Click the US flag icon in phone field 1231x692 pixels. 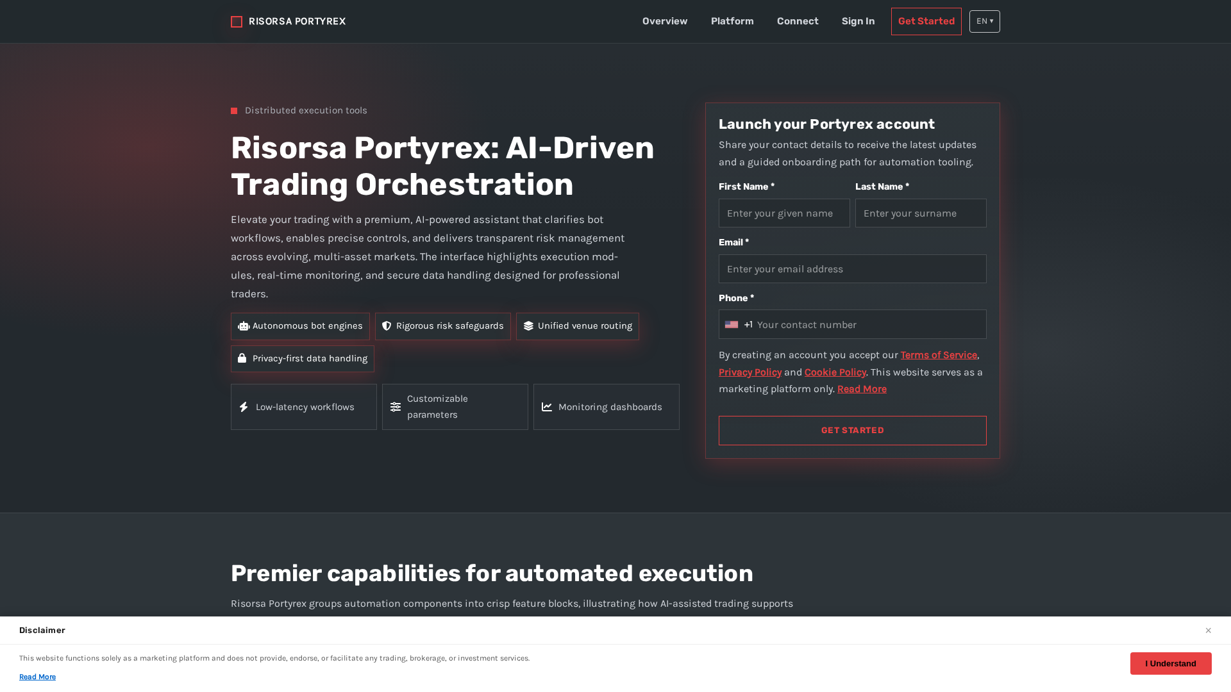732,325
